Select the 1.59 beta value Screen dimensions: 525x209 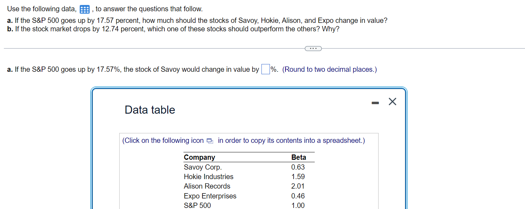298,177
